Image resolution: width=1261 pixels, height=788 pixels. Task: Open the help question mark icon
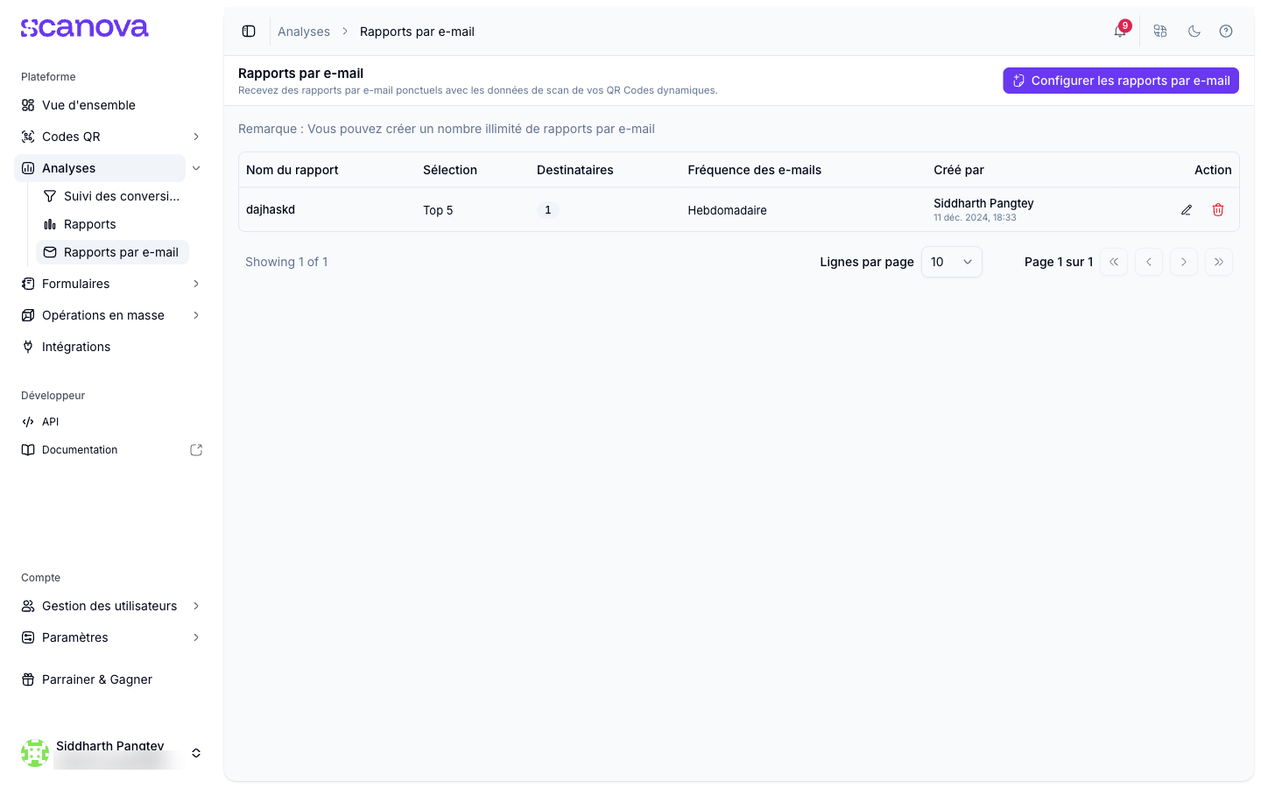(1226, 32)
